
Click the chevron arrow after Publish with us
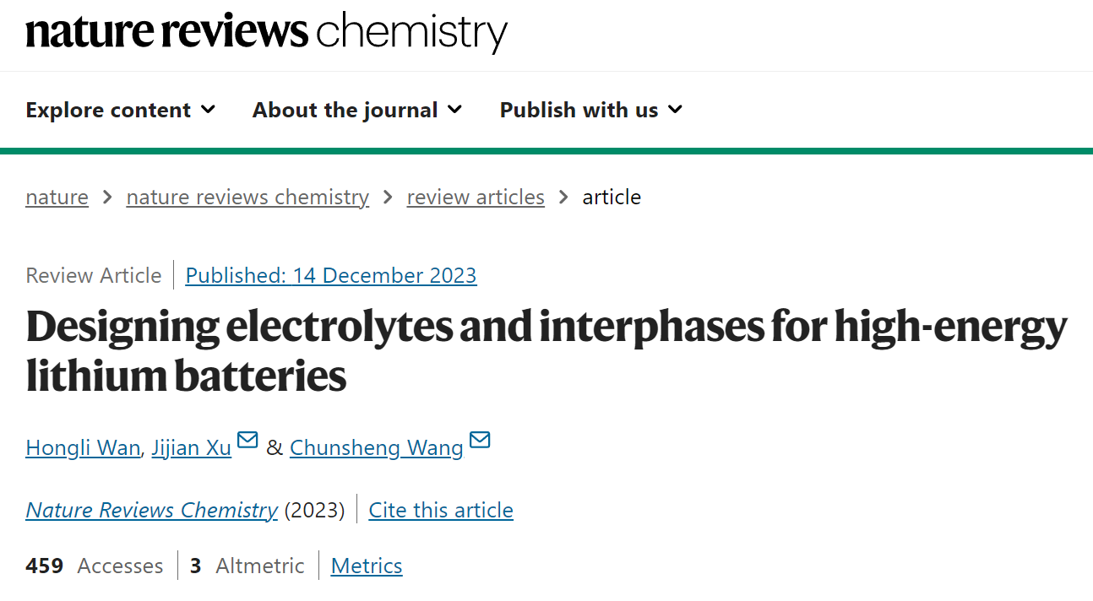coord(675,110)
